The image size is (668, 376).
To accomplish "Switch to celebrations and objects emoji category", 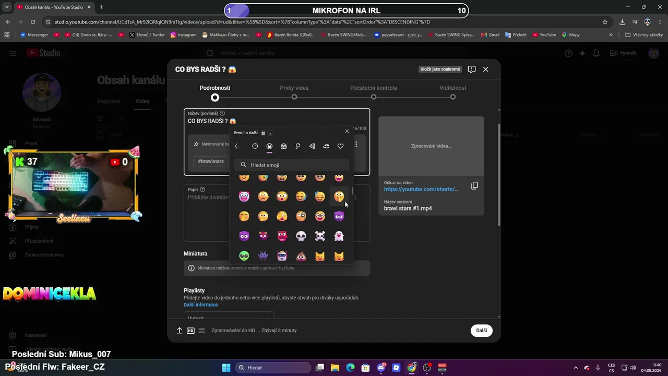I will click(298, 146).
